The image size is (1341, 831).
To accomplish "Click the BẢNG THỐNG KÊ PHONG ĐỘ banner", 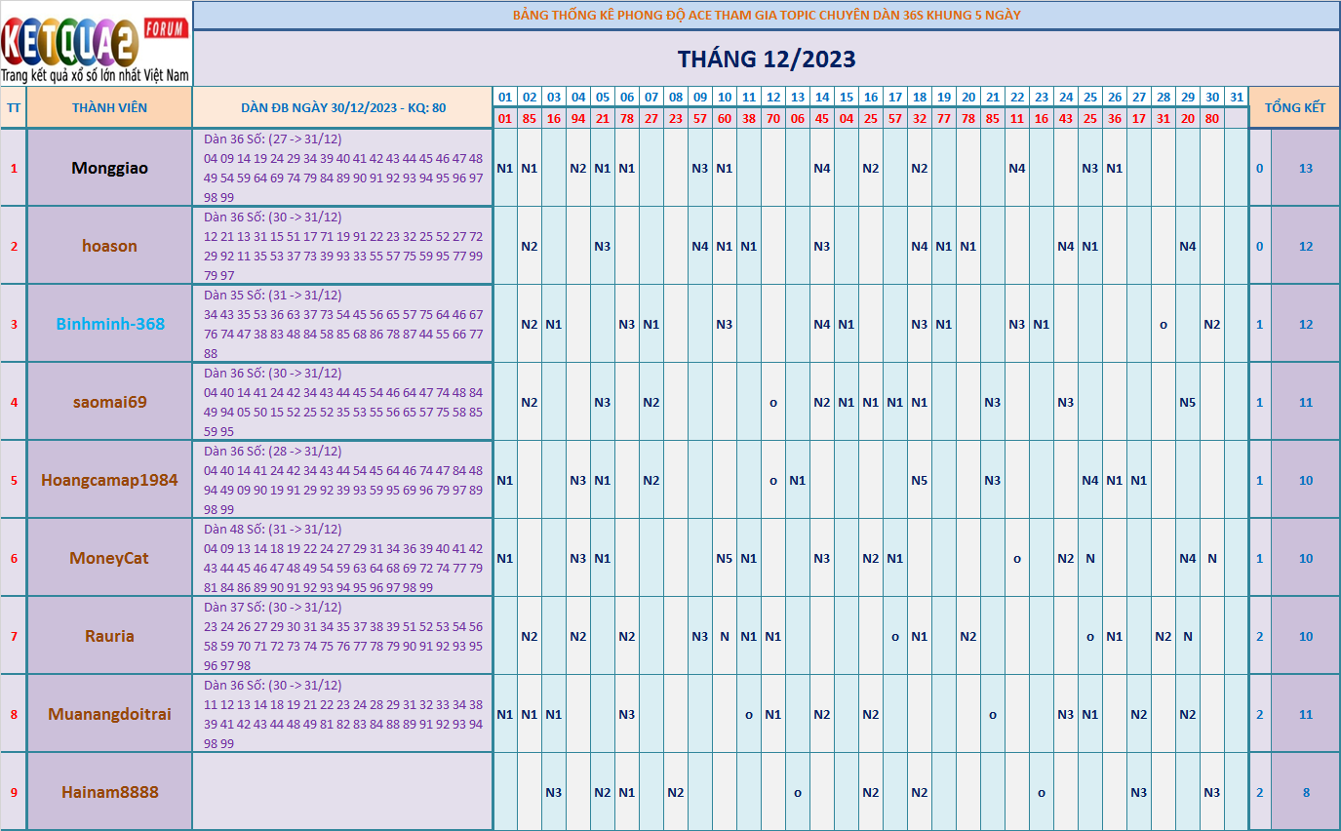I will pos(767,15).
